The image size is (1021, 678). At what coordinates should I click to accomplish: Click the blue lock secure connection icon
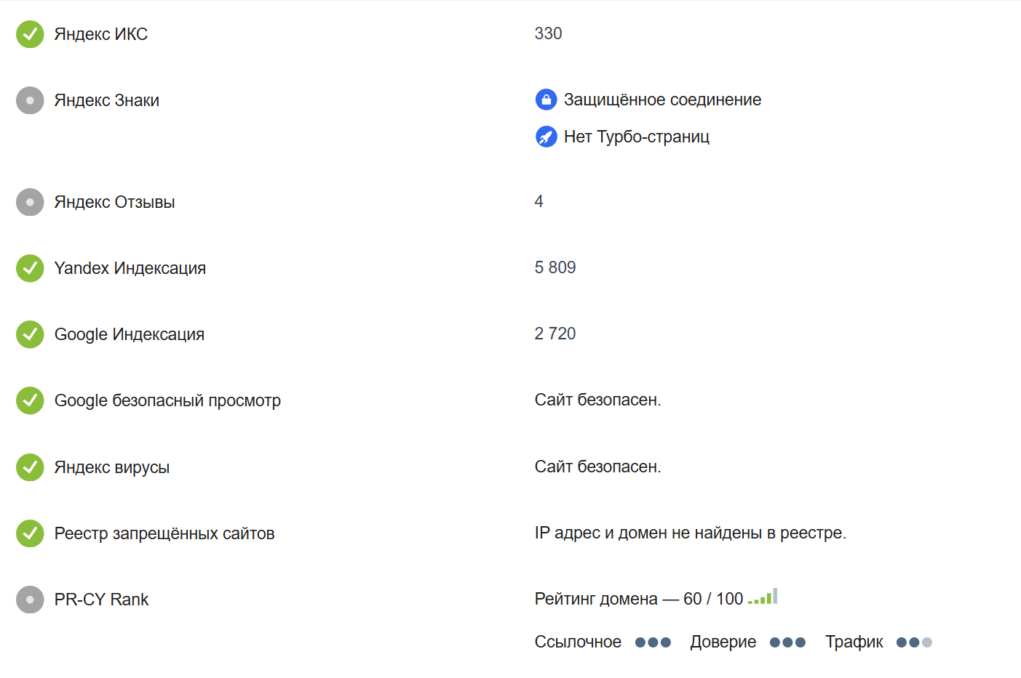tap(546, 100)
